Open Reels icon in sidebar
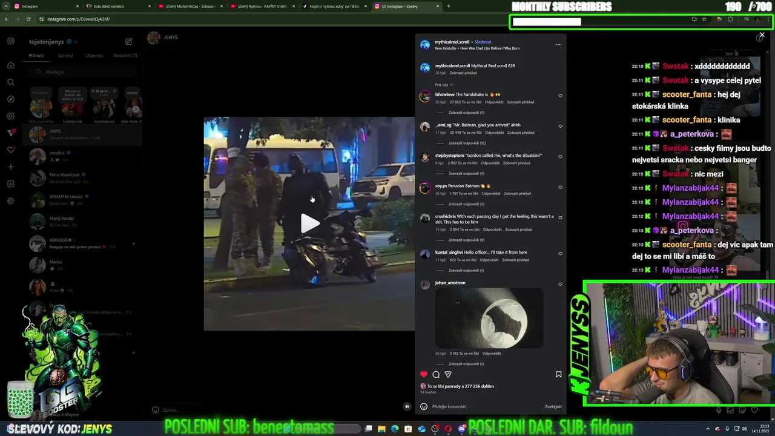775x436 pixels. pos(11,116)
